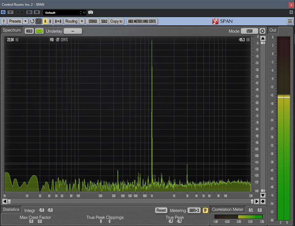This screenshot has height=226, width=295.
Task: Open the host functions dropdown arrow in the top right
Action: click(291, 12)
